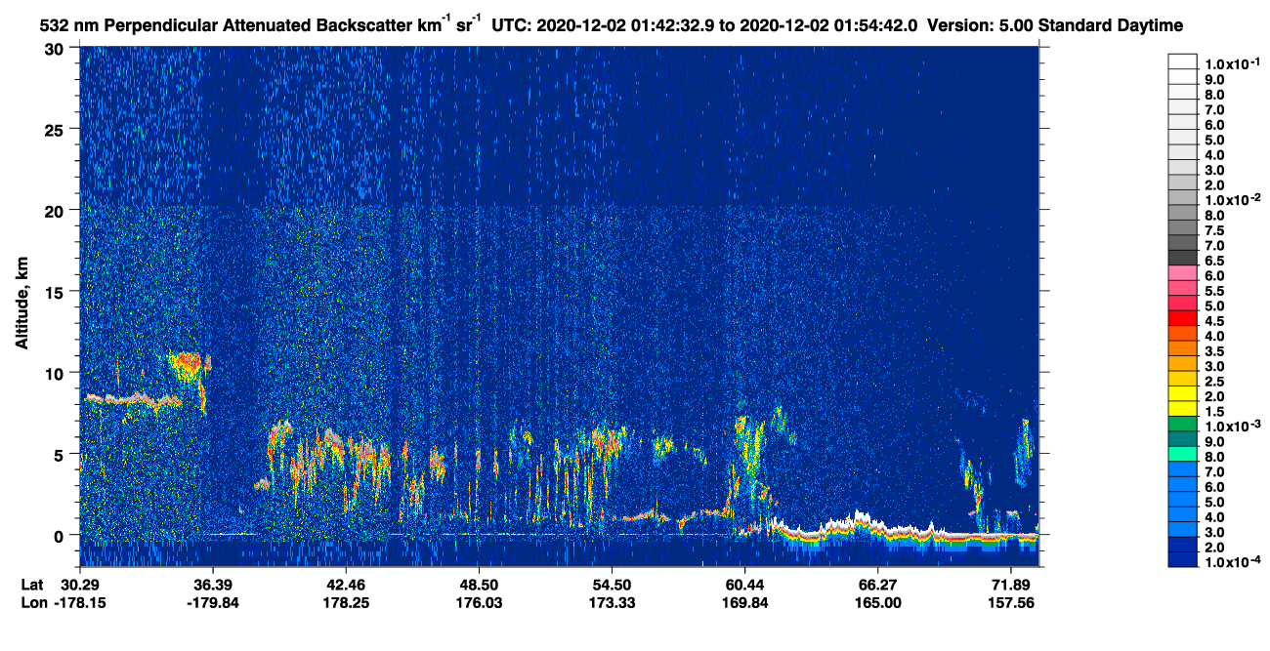Select latitude value '36.39'

coord(212,584)
